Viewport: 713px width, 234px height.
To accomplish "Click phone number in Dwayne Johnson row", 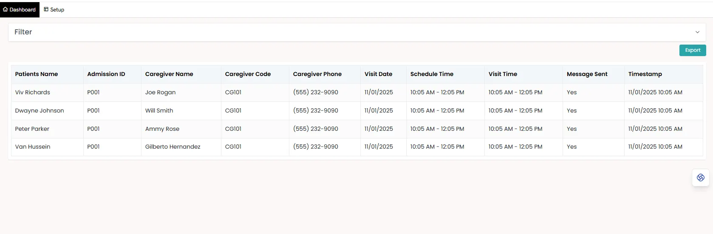I will pyautogui.click(x=316, y=110).
